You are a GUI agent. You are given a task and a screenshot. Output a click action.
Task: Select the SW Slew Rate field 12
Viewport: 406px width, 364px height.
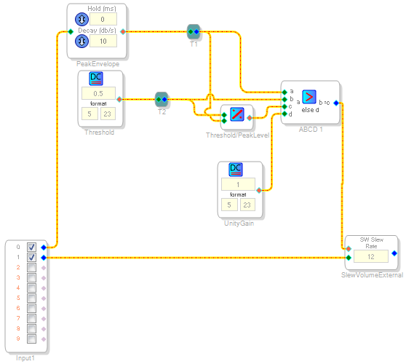[x=371, y=256]
